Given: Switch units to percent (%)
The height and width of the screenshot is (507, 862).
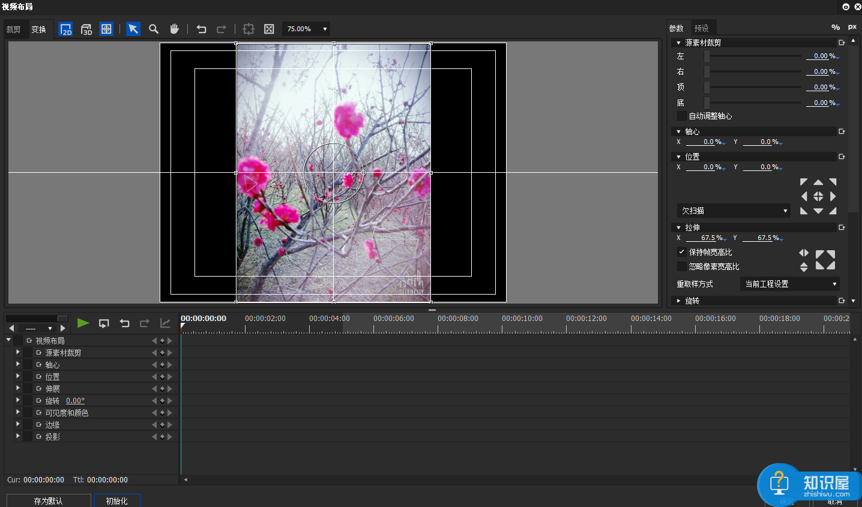Looking at the screenshot, I should point(836,27).
